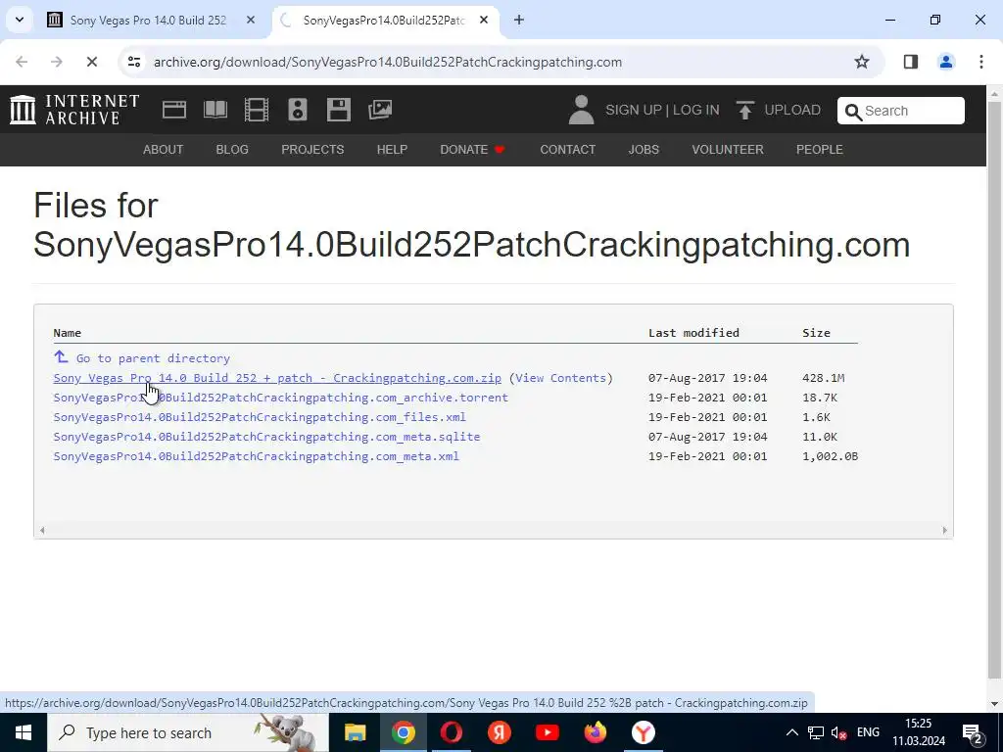Open the Software floppy disk icon
The image size is (1003, 752).
pyautogui.click(x=338, y=110)
